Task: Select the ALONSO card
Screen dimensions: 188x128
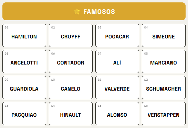Action: [x=117, y=114]
